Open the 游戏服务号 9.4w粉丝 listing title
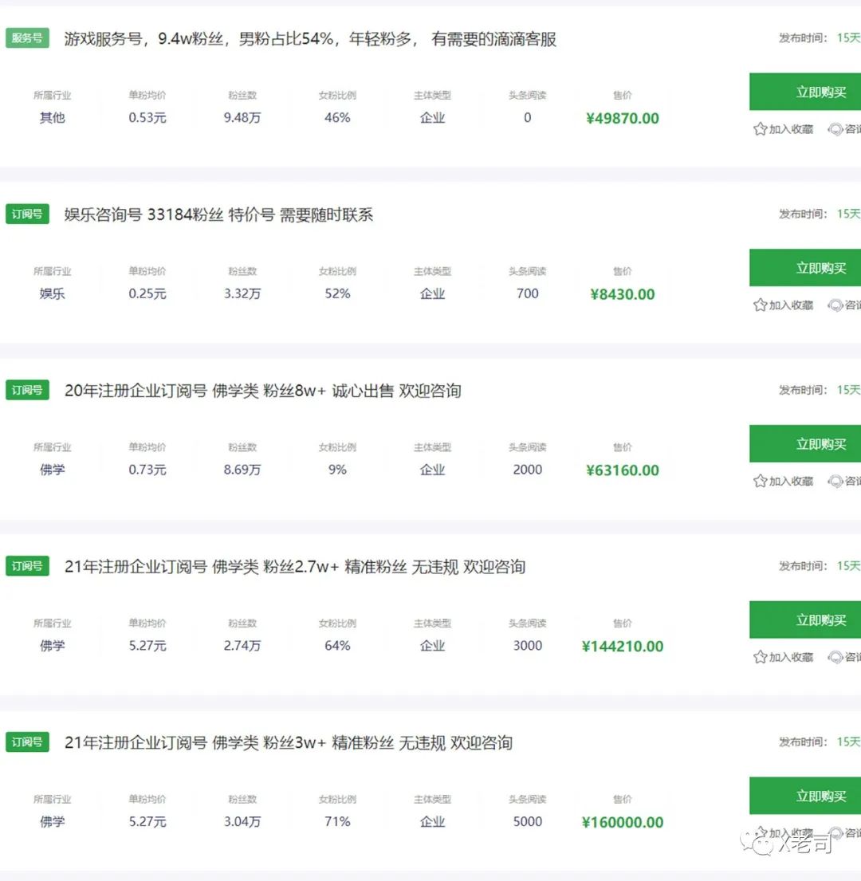 tap(310, 39)
